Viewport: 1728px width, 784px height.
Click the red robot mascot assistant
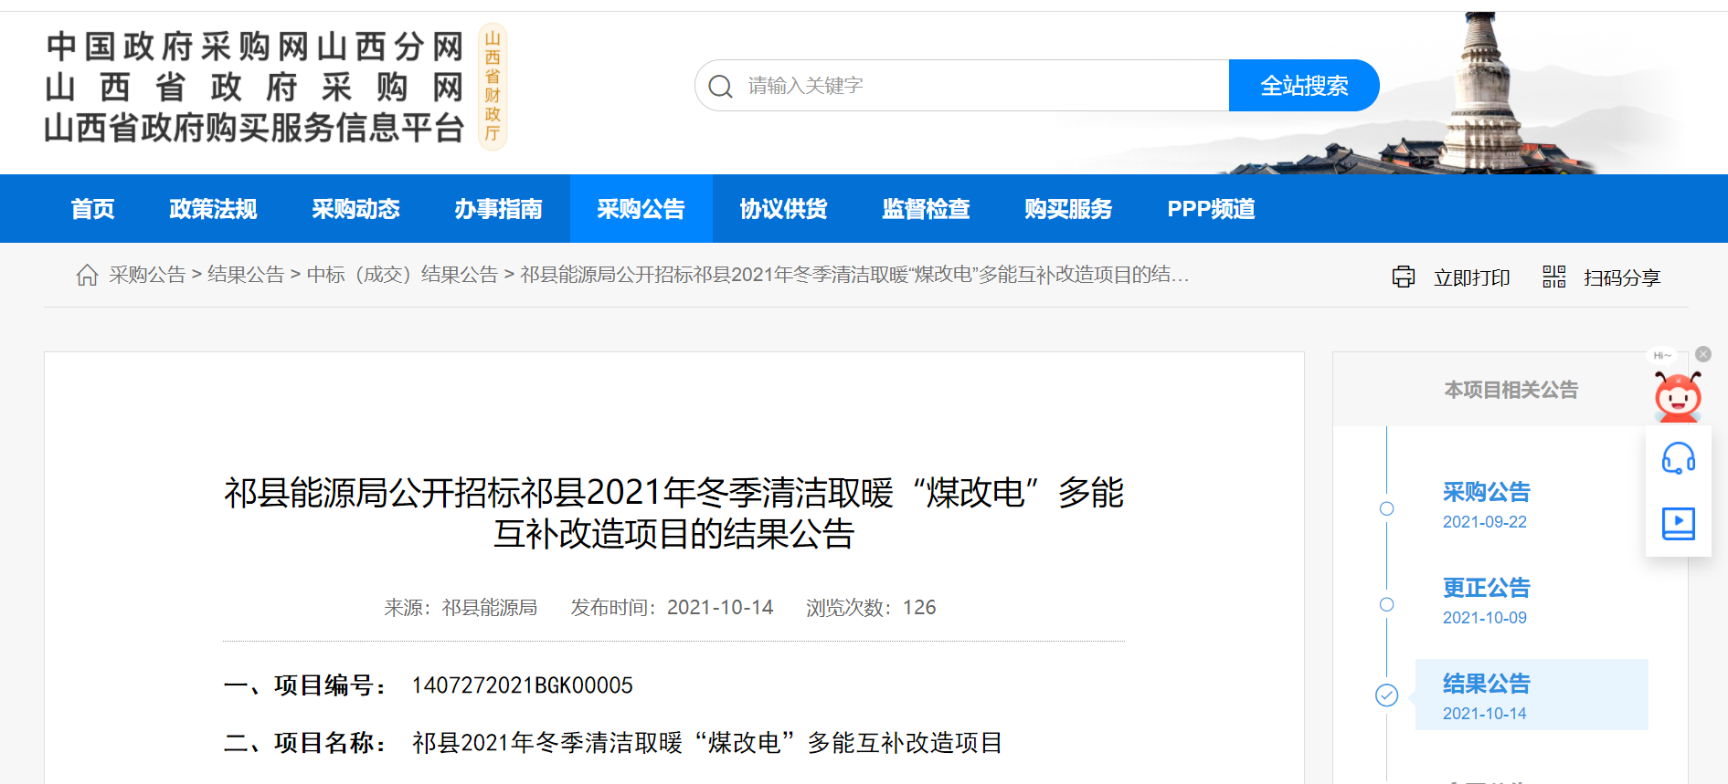(1677, 396)
